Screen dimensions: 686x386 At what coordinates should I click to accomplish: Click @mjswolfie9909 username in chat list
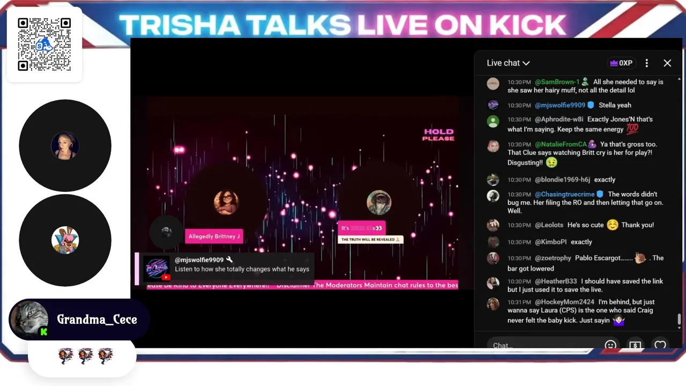click(560, 105)
